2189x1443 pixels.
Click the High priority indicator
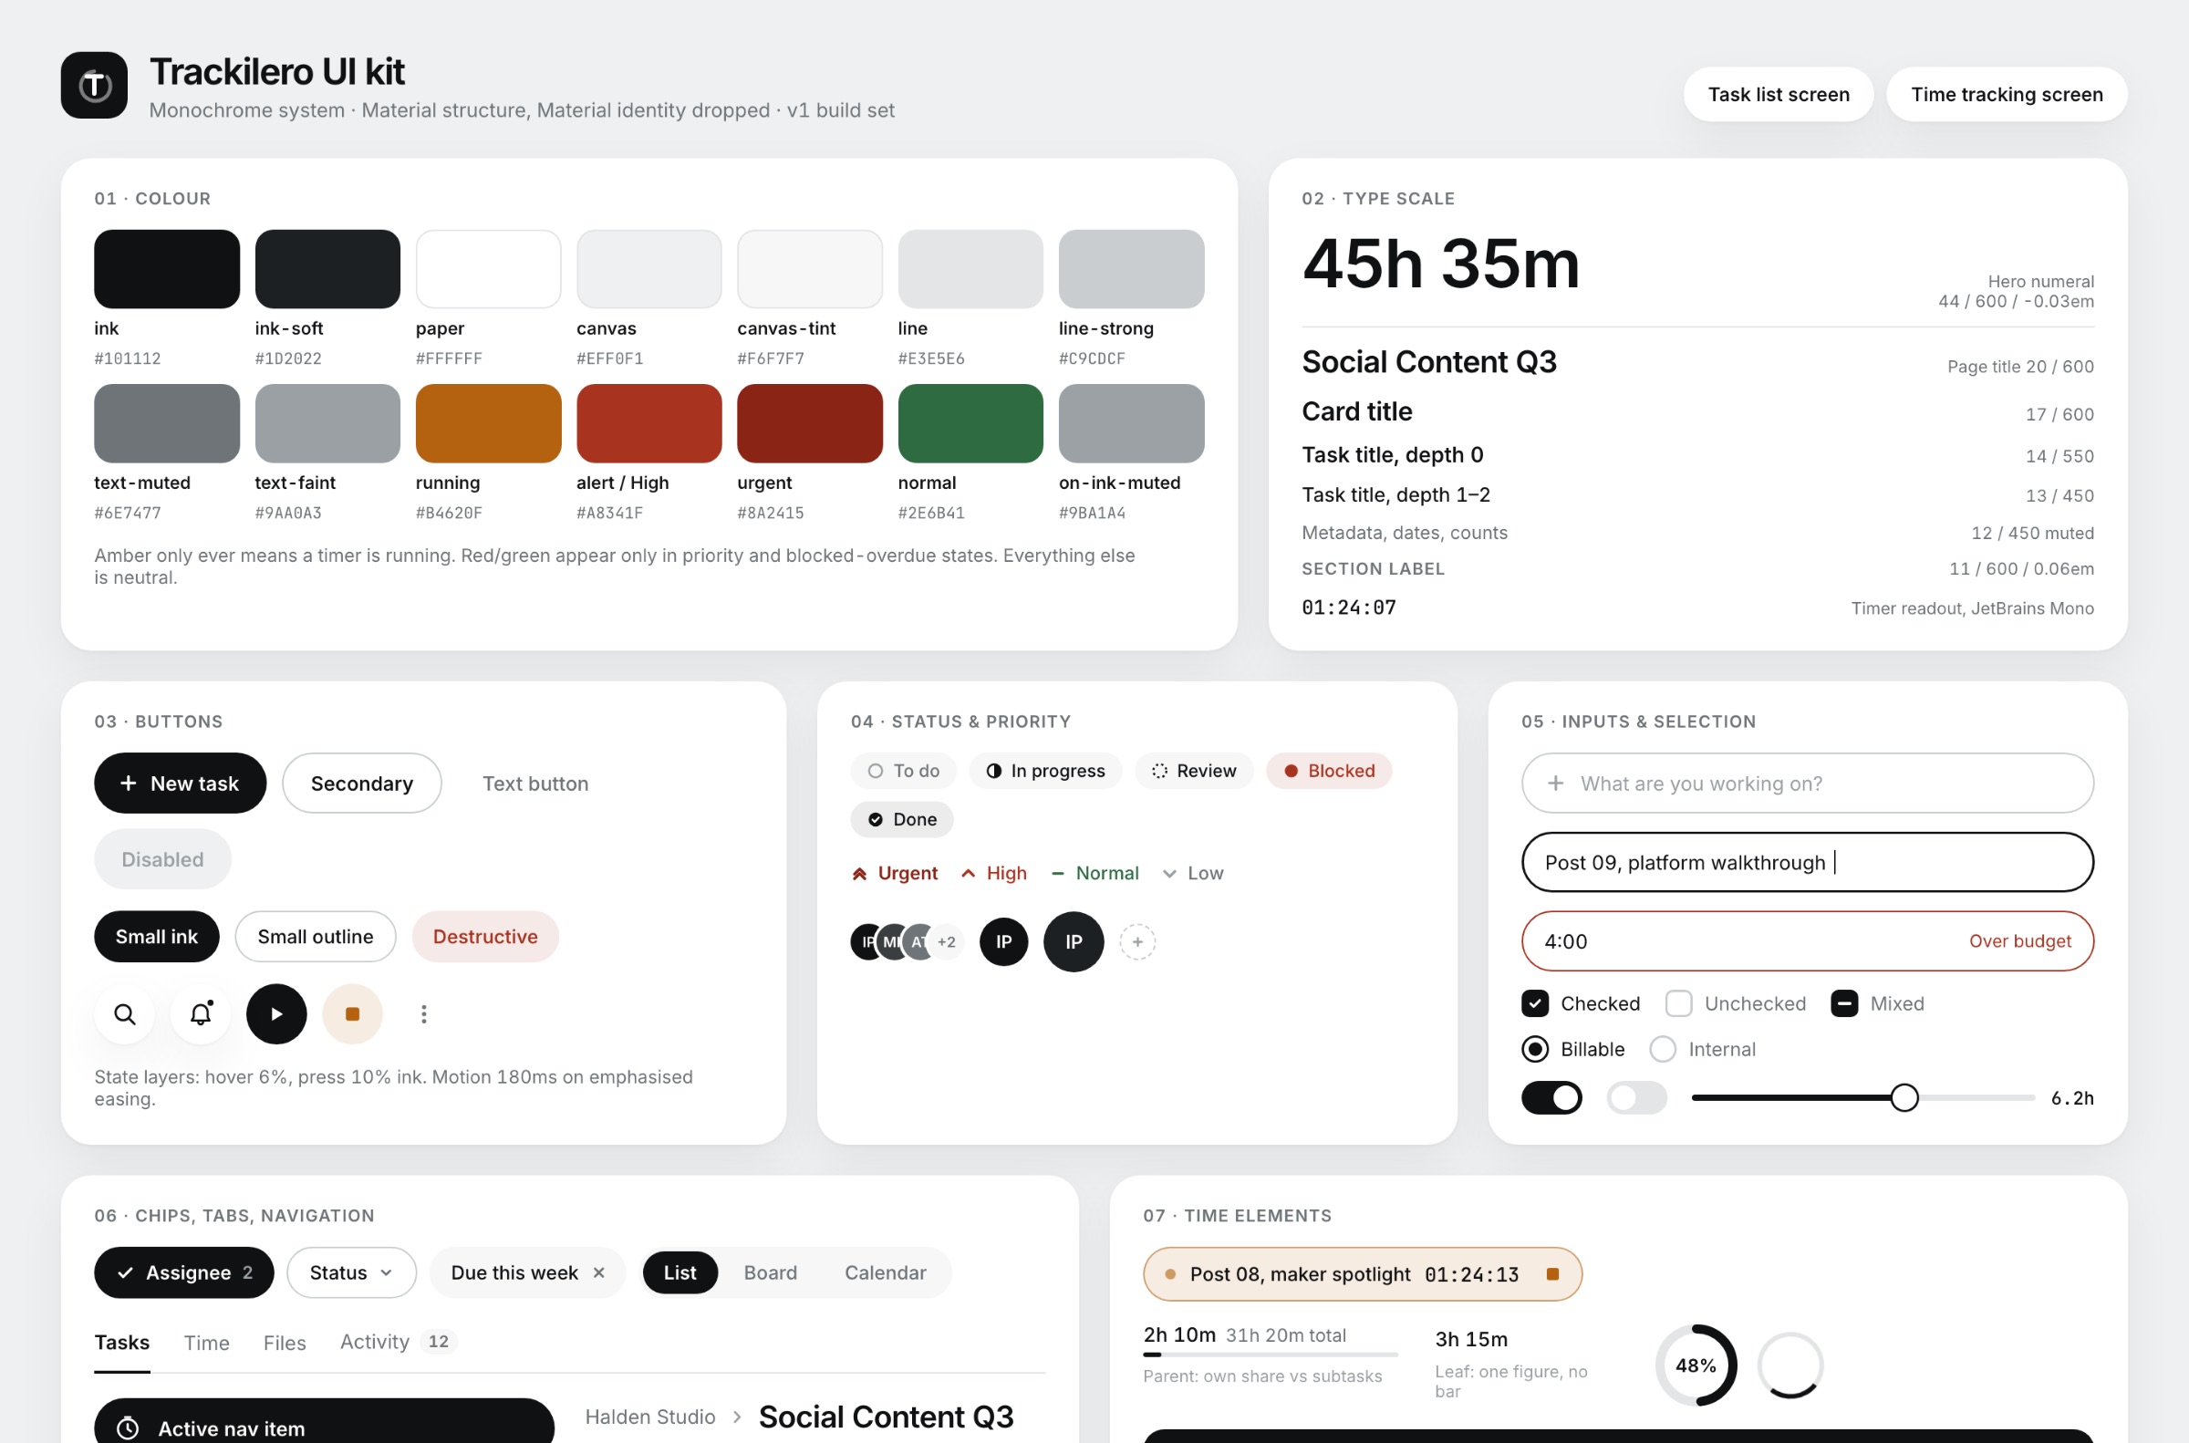click(x=994, y=873)
